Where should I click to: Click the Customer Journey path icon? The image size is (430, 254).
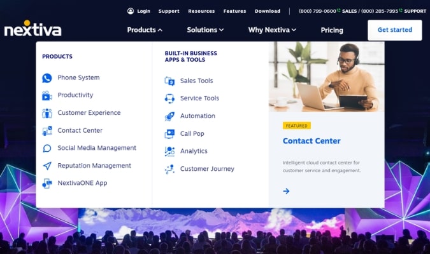169,169
